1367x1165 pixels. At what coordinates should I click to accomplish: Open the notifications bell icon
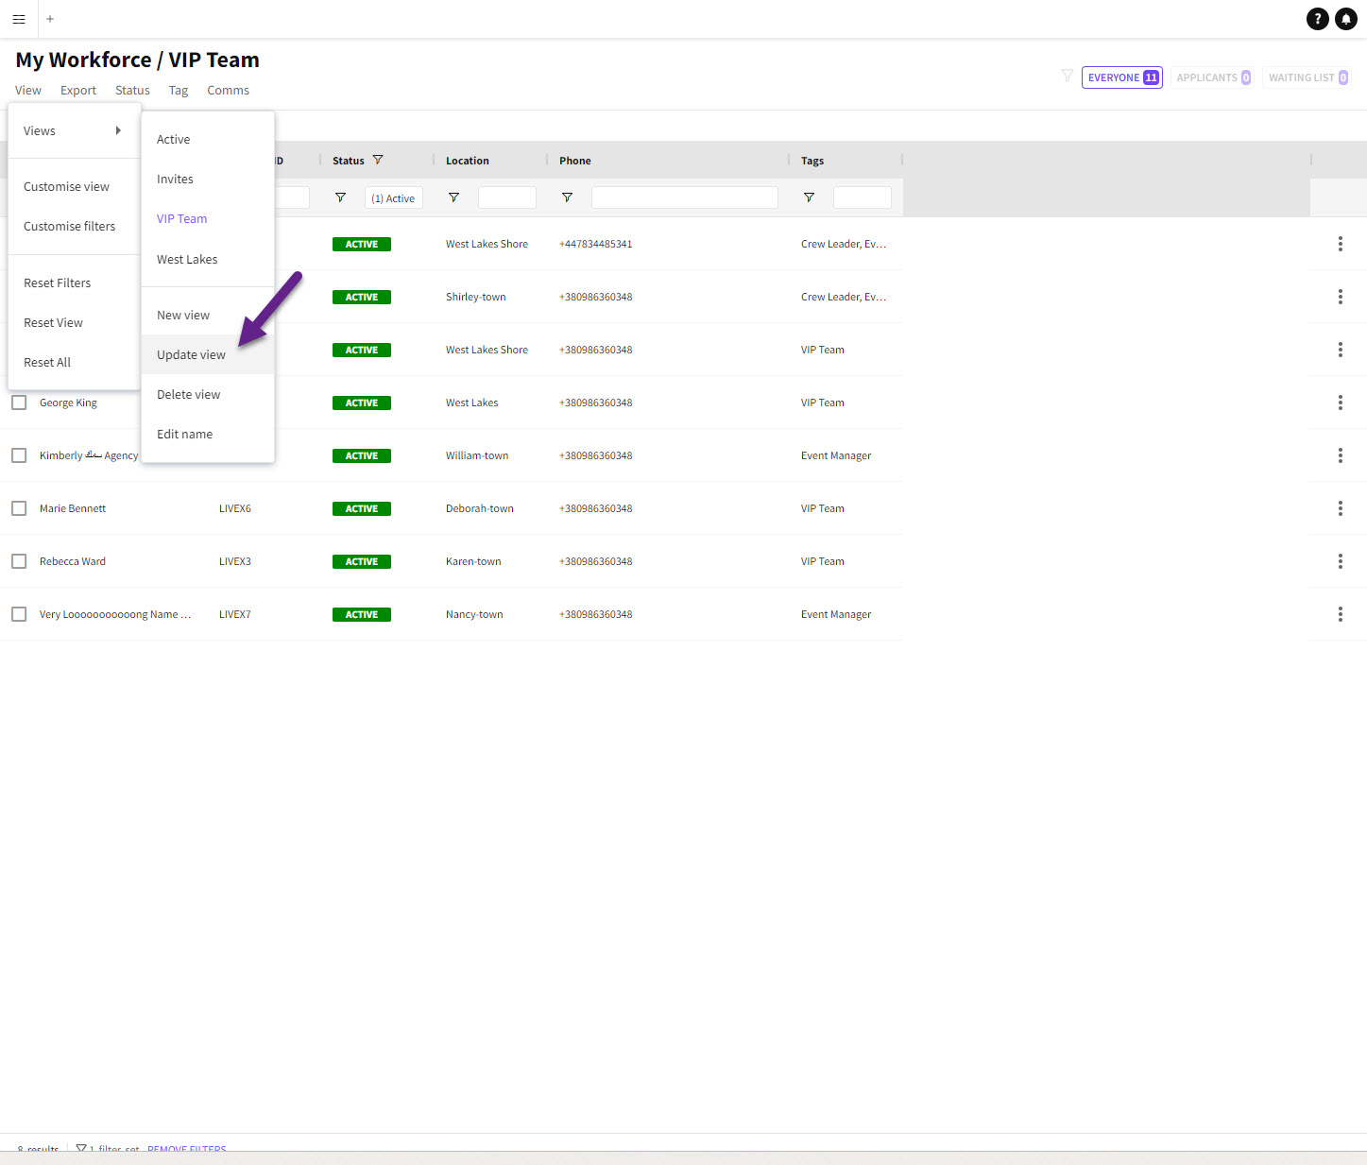[1345, 19]
